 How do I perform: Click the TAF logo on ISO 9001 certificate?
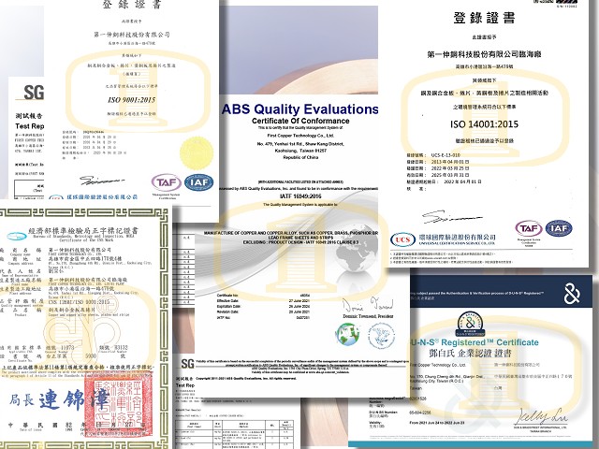(x=167, y=182)
